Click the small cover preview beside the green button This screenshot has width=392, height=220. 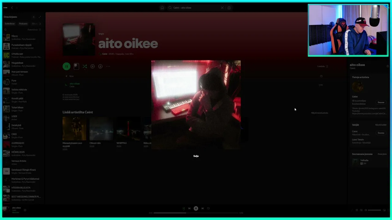pos(76,66)
